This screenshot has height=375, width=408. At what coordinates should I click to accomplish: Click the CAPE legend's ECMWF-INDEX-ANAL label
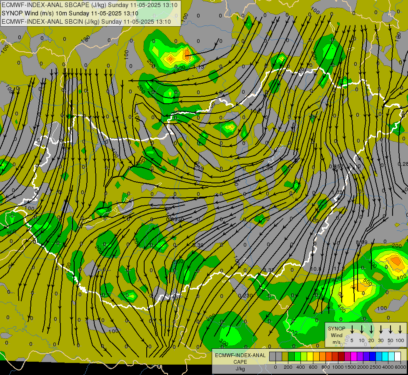(x=240, y=355)
